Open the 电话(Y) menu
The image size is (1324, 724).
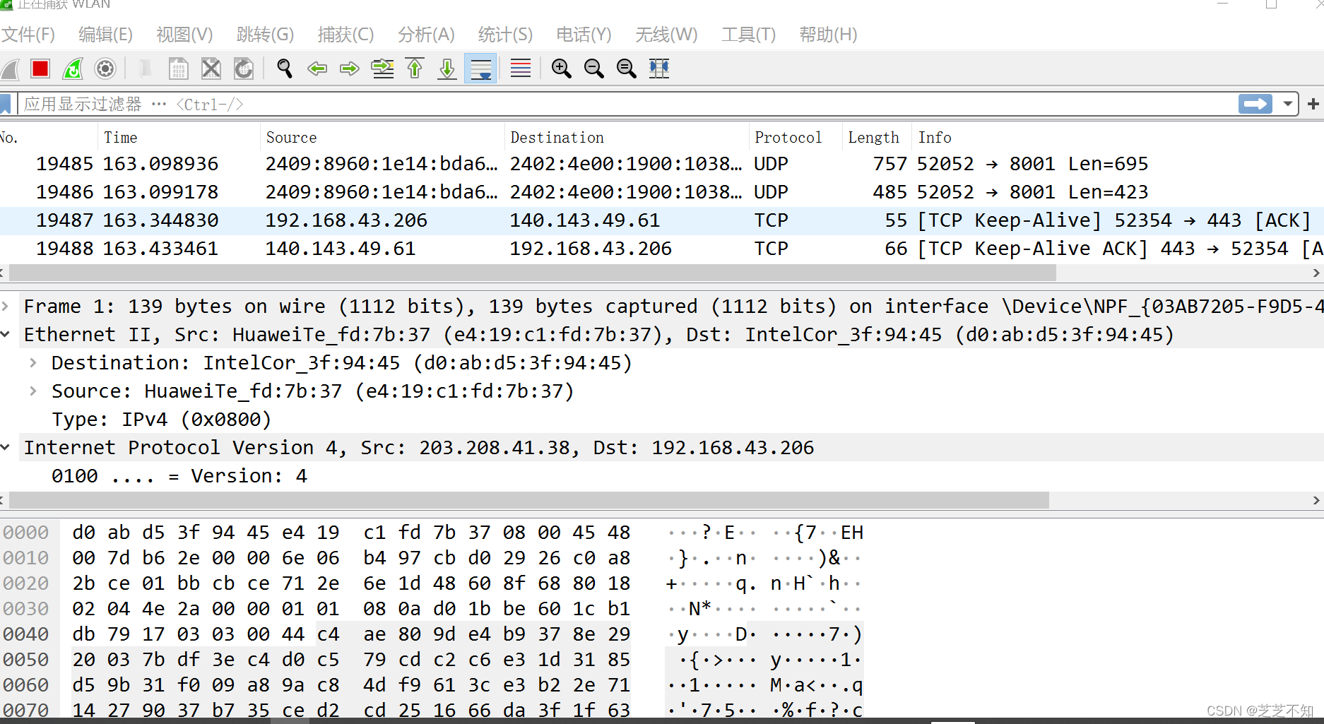584,34
